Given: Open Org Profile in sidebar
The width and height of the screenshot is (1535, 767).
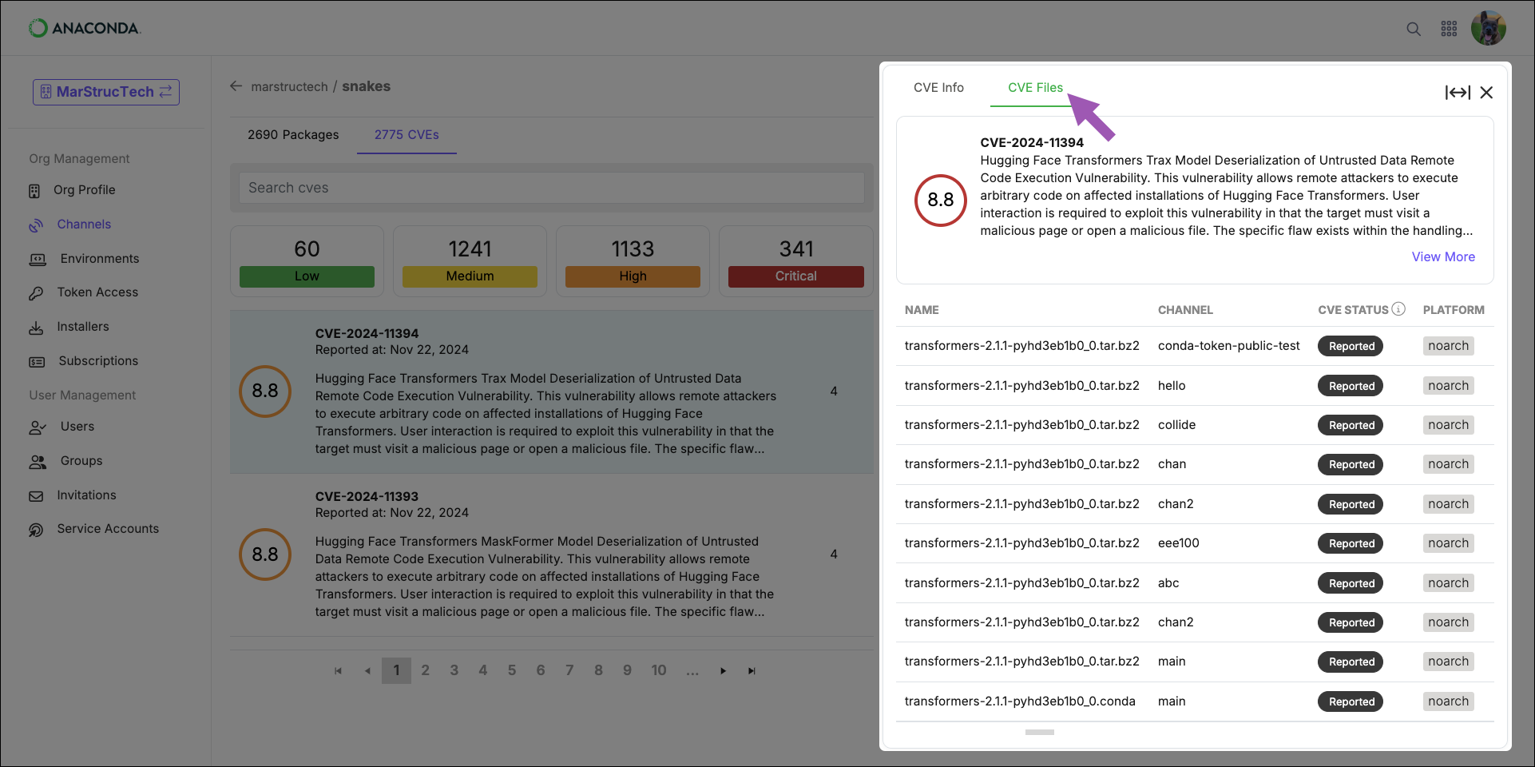Looking at the screenshot, I should click(x=84, y=190).
